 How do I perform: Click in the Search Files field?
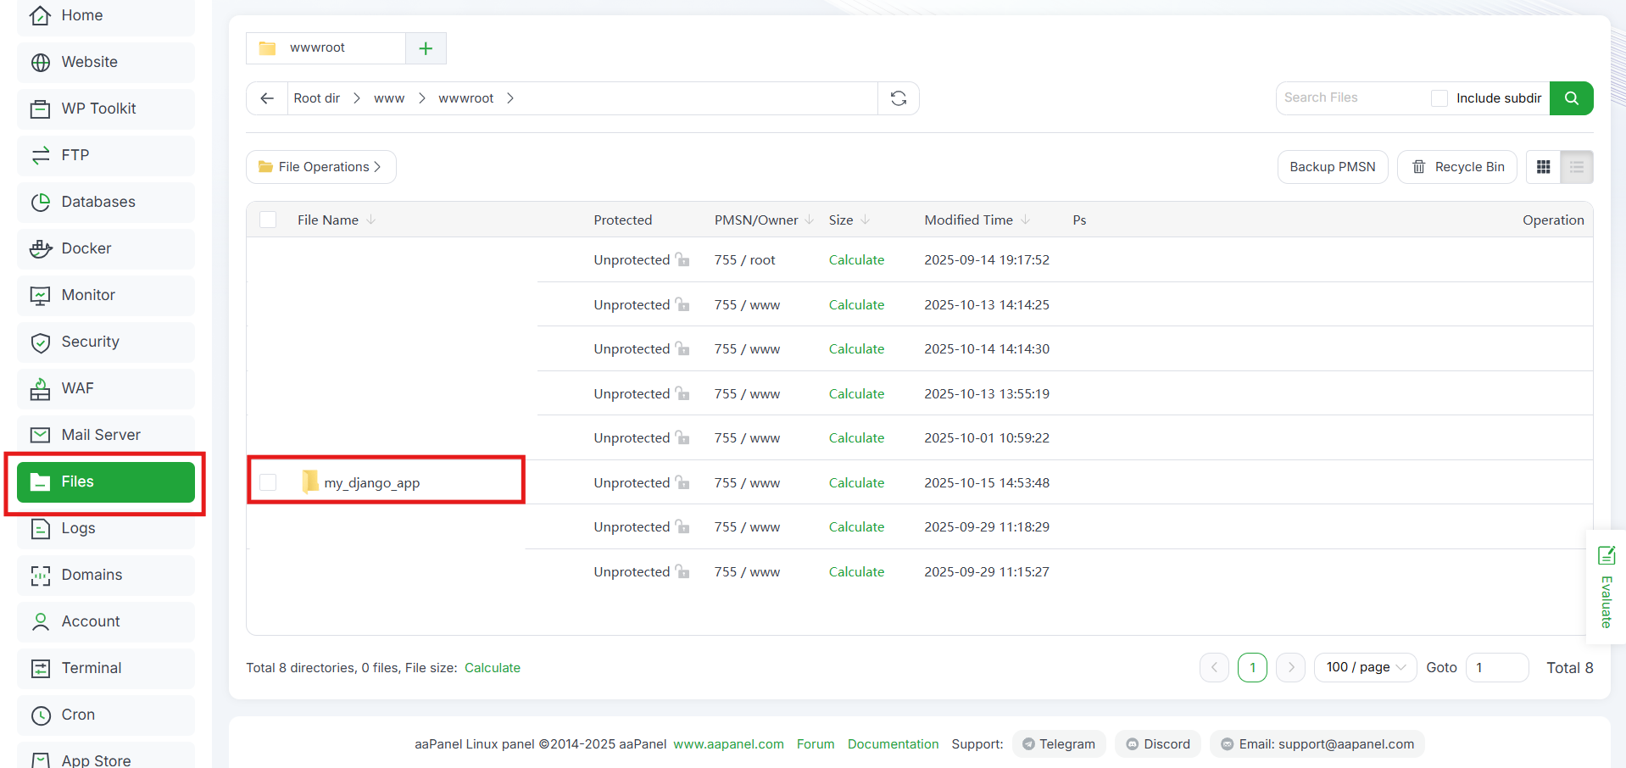coord(1352,98)
